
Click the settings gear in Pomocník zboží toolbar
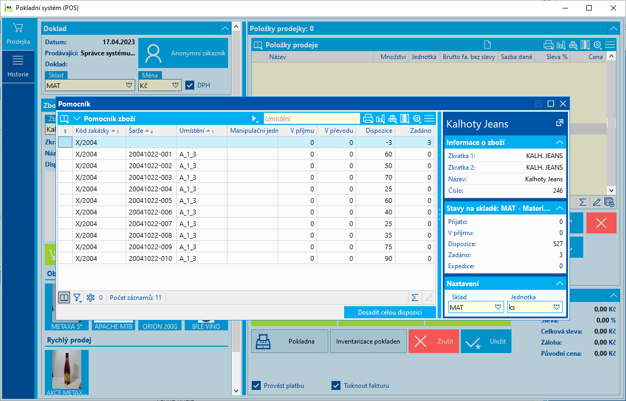(x=417, y=119)
